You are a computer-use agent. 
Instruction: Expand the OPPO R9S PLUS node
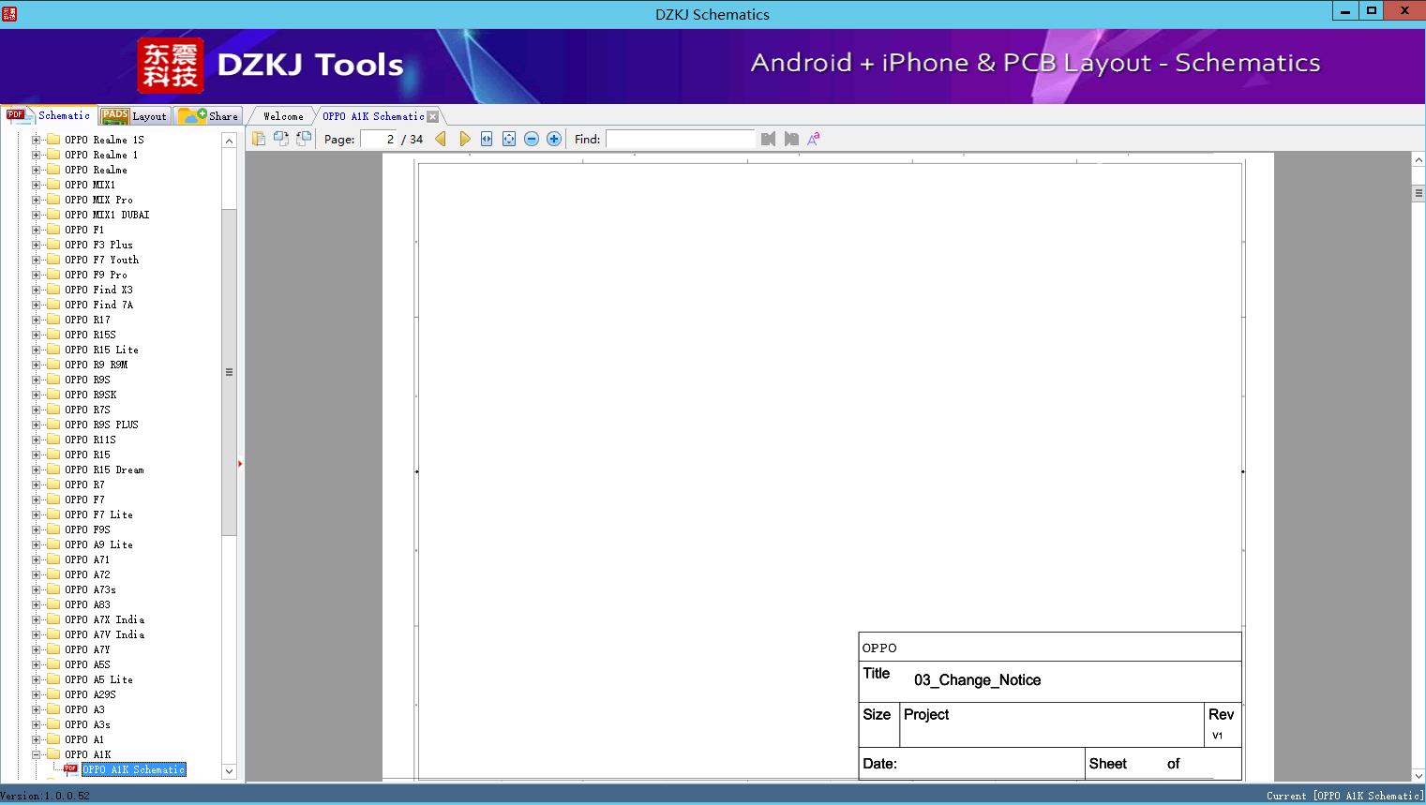(x=36, y=425)
